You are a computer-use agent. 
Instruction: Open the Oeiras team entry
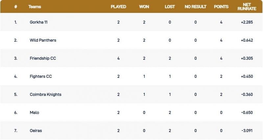tap(36, 130)
